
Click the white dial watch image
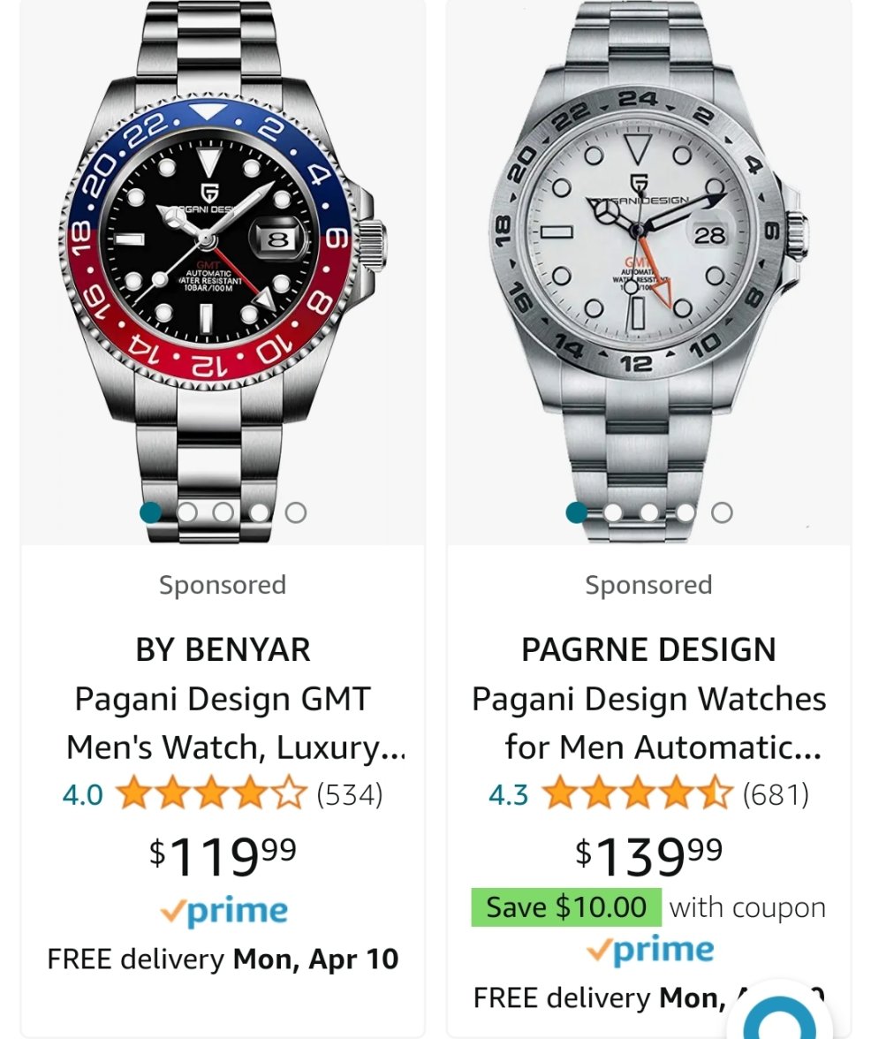[x=648, y=247]
